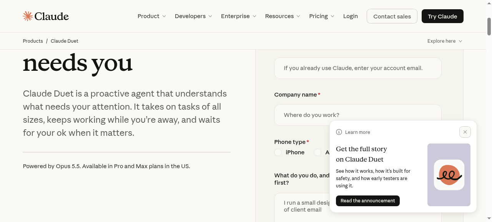The width and height of the screenshot is (492, 222).
Task: Click Claude Duet breadcrumb
Action: coord(65,41)
